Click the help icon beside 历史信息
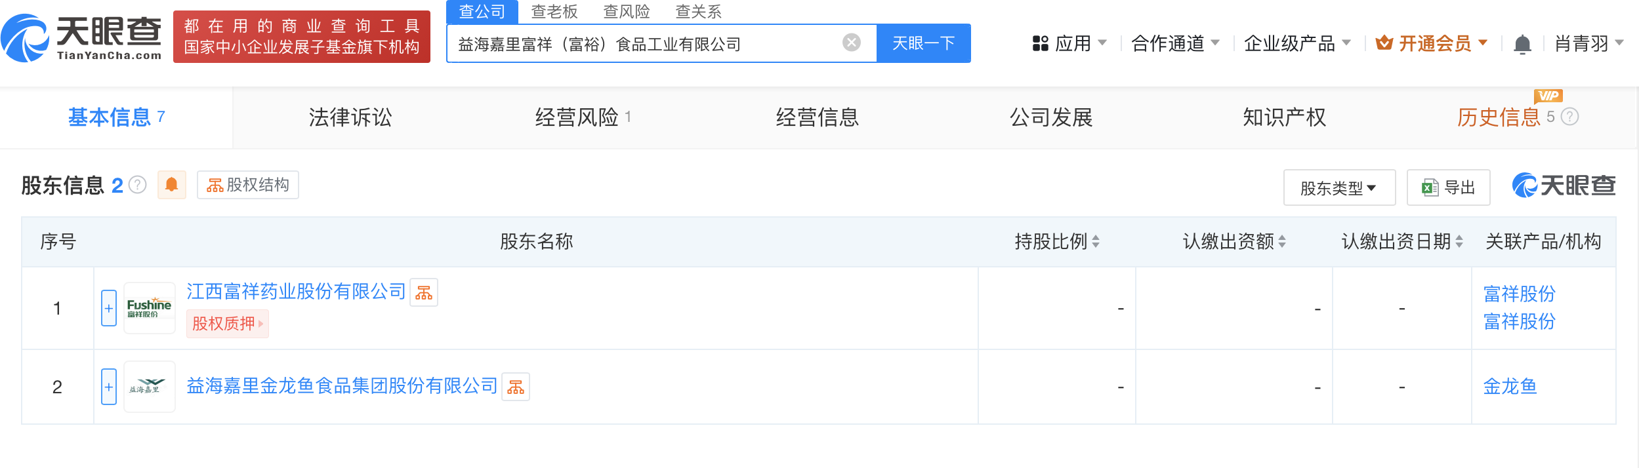Image resolution: width=1639 pixels, height=468 pixels. pyautogui.click(x=1569, y=117)
